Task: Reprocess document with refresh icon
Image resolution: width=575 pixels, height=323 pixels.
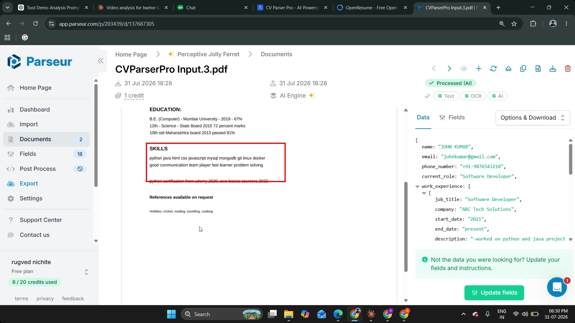Action: 493,68
